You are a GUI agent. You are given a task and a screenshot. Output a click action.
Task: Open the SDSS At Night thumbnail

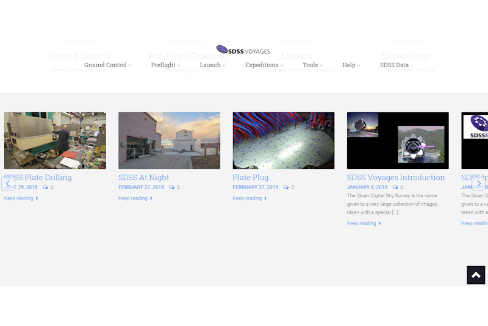click(x=170, y=141)
